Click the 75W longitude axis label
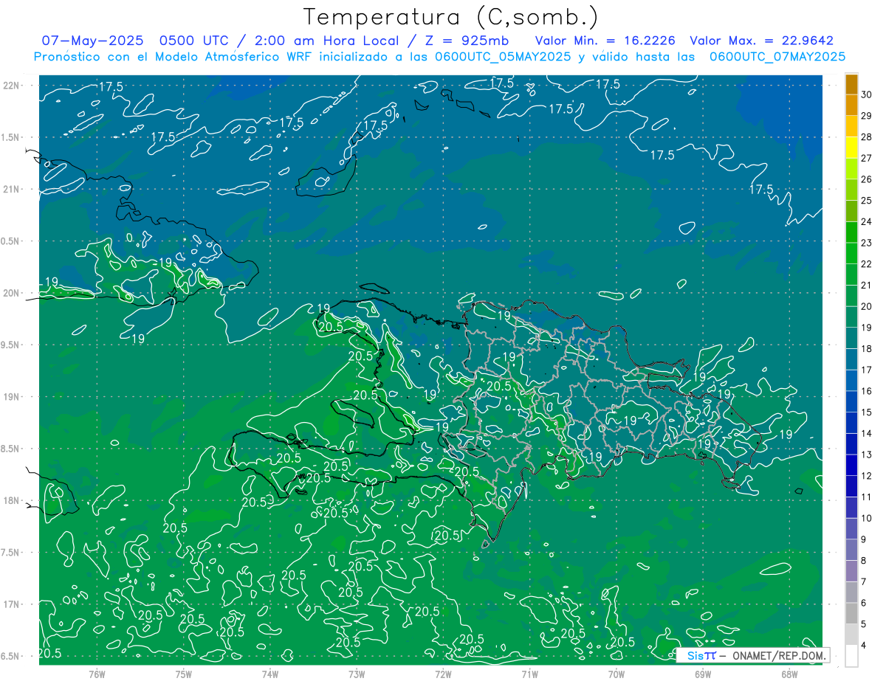Image resolution: width=886 pixels, height=684 pixels. 183,674
